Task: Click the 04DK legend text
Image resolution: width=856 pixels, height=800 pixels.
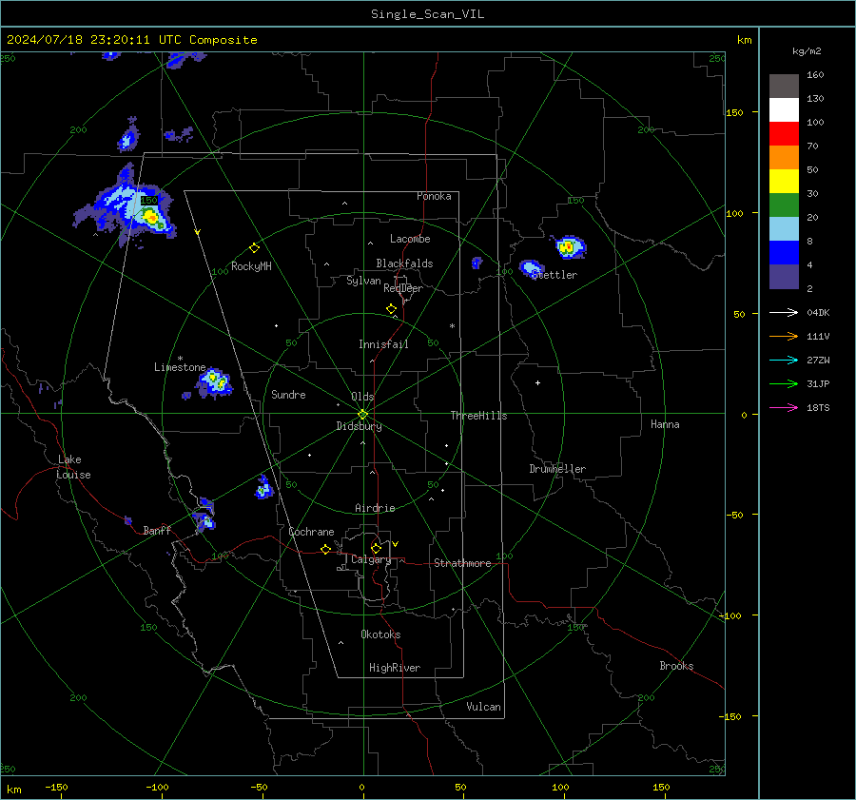Action: [818, 313]
